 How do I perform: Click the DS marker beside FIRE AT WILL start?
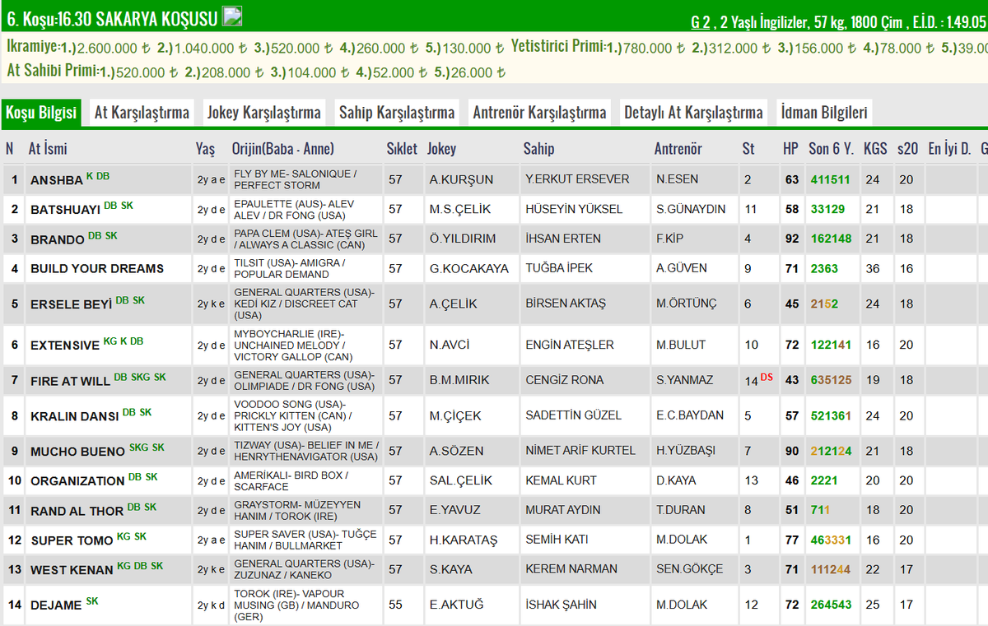767,377
